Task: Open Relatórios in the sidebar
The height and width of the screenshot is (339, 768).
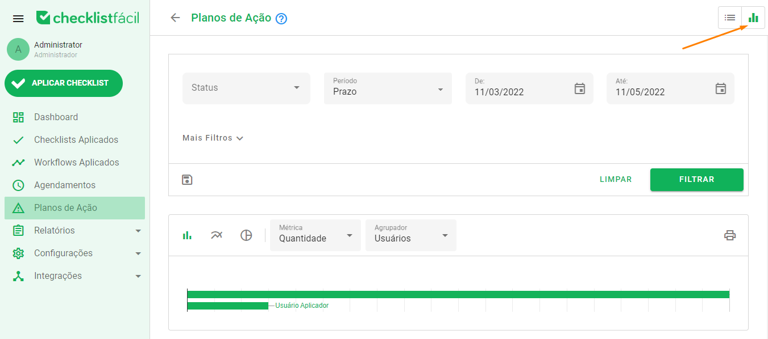Action: [74, 231]
